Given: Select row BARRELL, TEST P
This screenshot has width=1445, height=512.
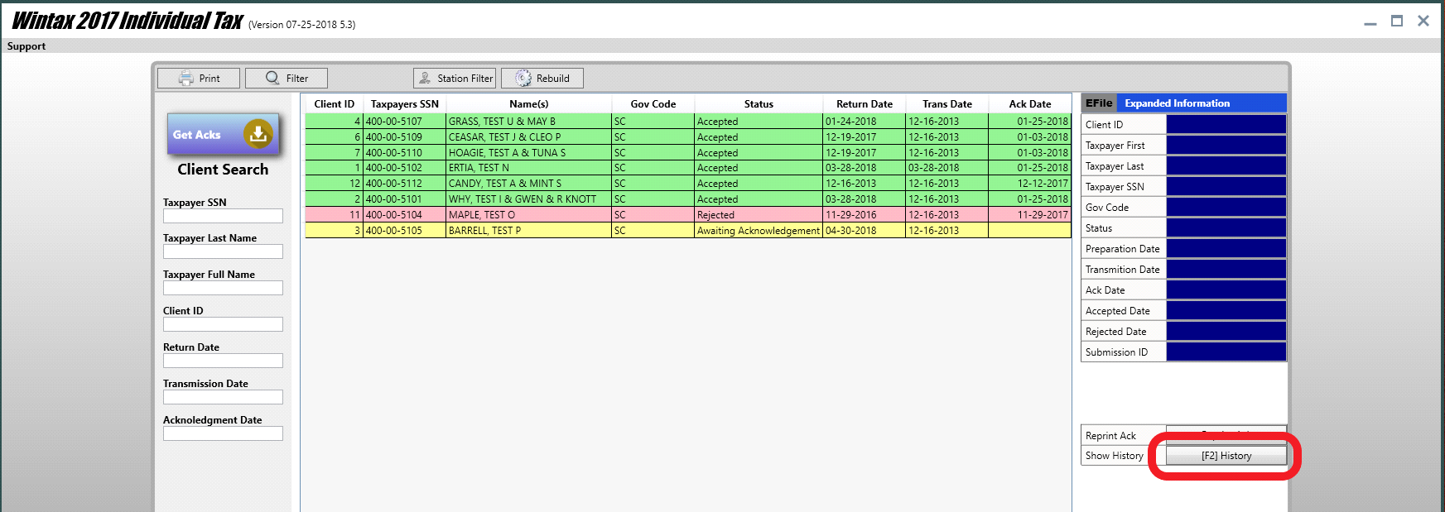Looking at the screenshot, I should (x=688, y=231).
